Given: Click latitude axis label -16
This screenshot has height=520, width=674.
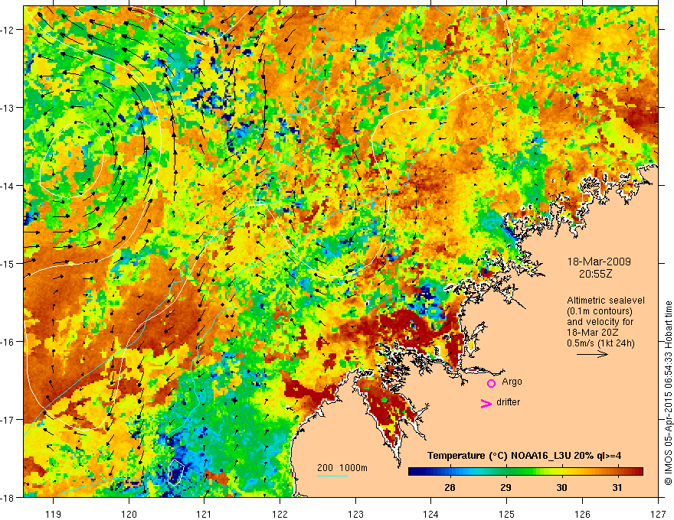Looking at the screenshot, I should click(x=8, y=342).
